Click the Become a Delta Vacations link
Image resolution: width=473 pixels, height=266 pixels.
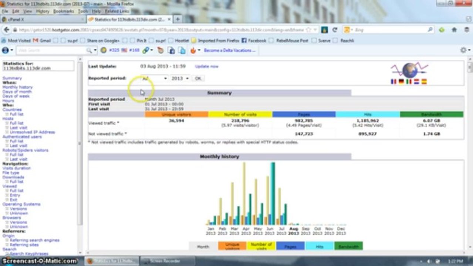(230, 50)
